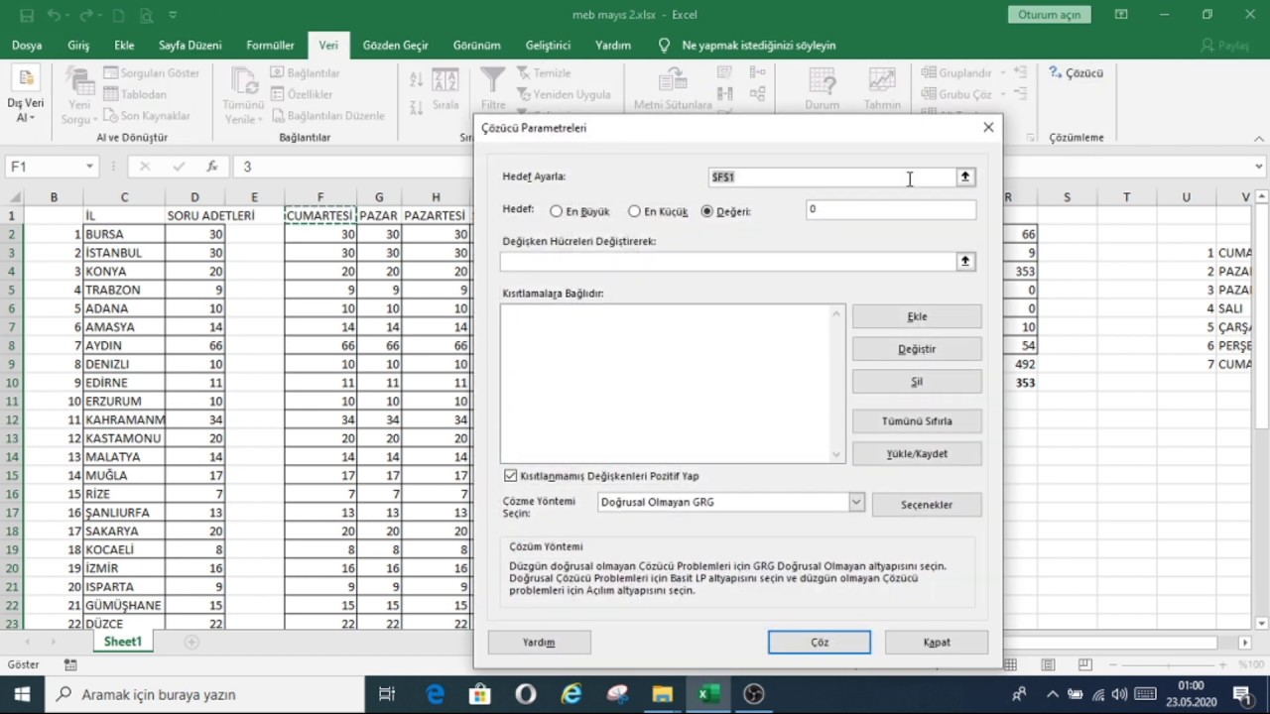Select the Sheet1 worksheet tab
The height and width of the screenshot is (714, 1270).
[123, 642]
